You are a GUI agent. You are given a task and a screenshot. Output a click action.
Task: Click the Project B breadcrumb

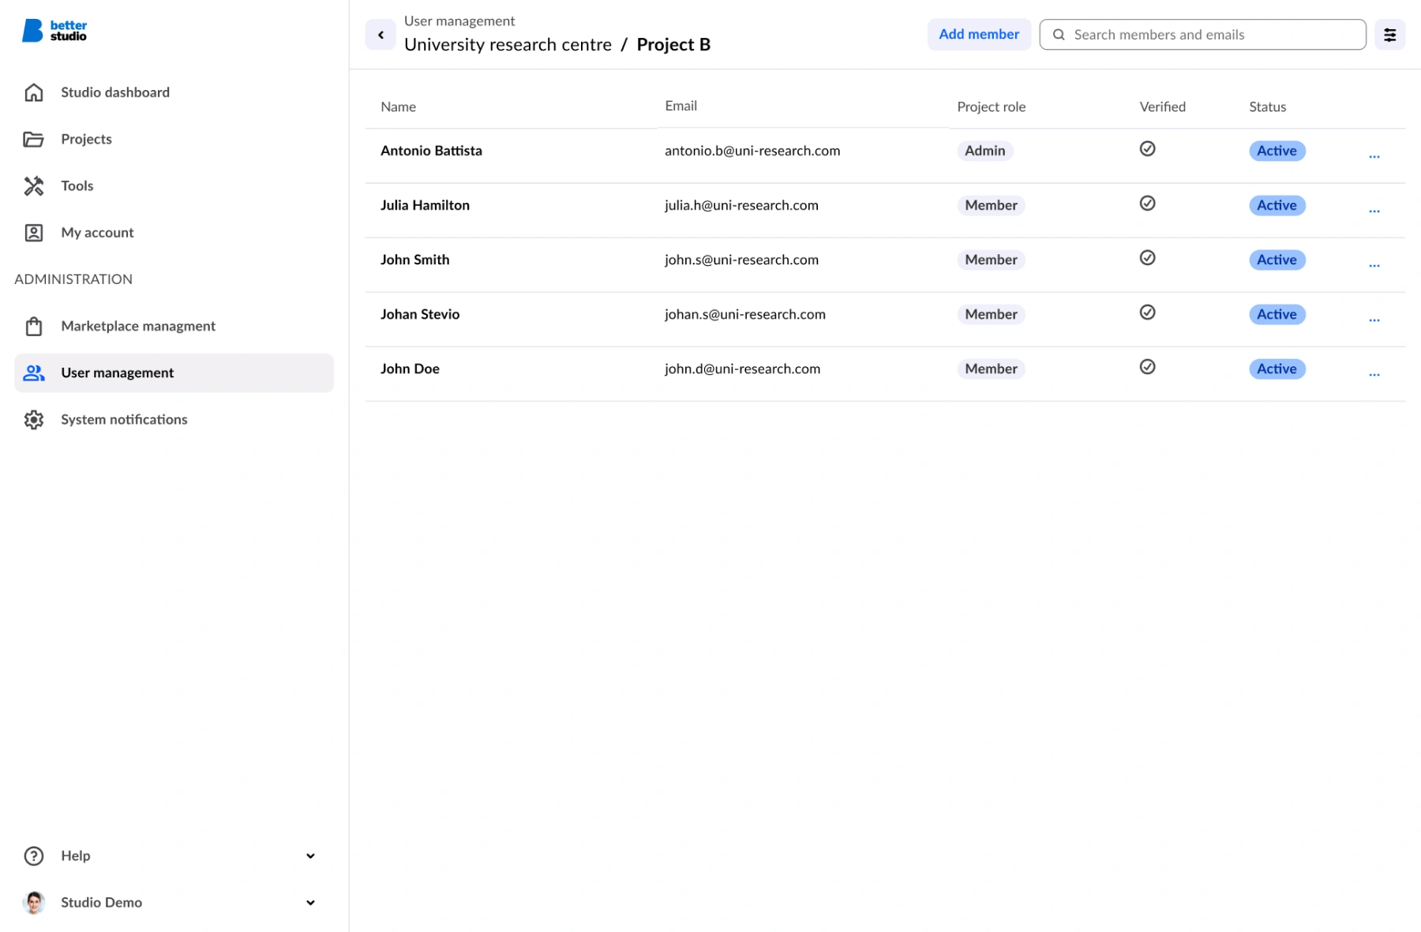click(673, 45)
